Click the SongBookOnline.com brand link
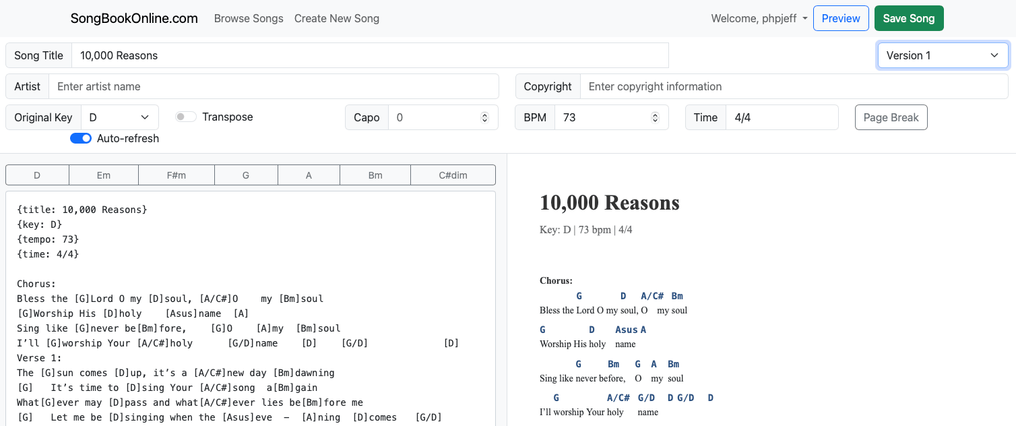1016x426 pixels. [134, 18]
